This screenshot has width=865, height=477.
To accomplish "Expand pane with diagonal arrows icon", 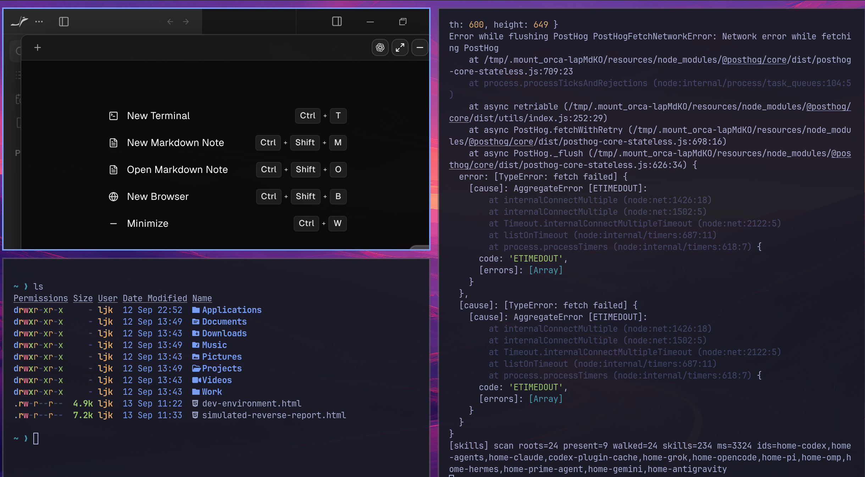I will (x=400, y=47).
